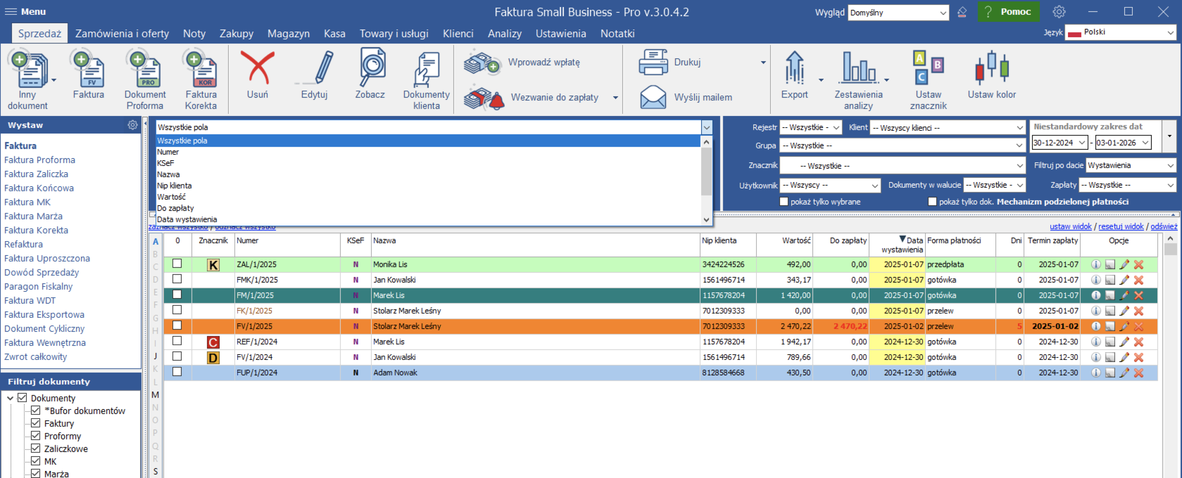This screenshot has width=1182, height=478.
Task: Click the Dokument Proforma icon
Action: tap(145, 70)
